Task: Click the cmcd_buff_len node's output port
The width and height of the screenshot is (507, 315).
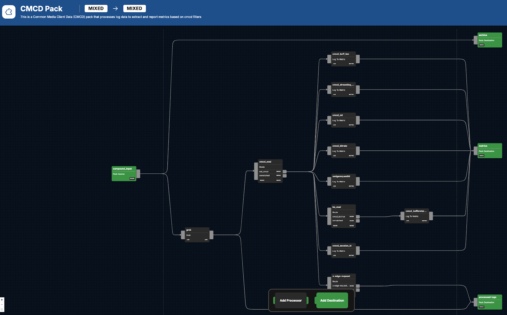Action: pyautogui.click(x=357, y=59)
